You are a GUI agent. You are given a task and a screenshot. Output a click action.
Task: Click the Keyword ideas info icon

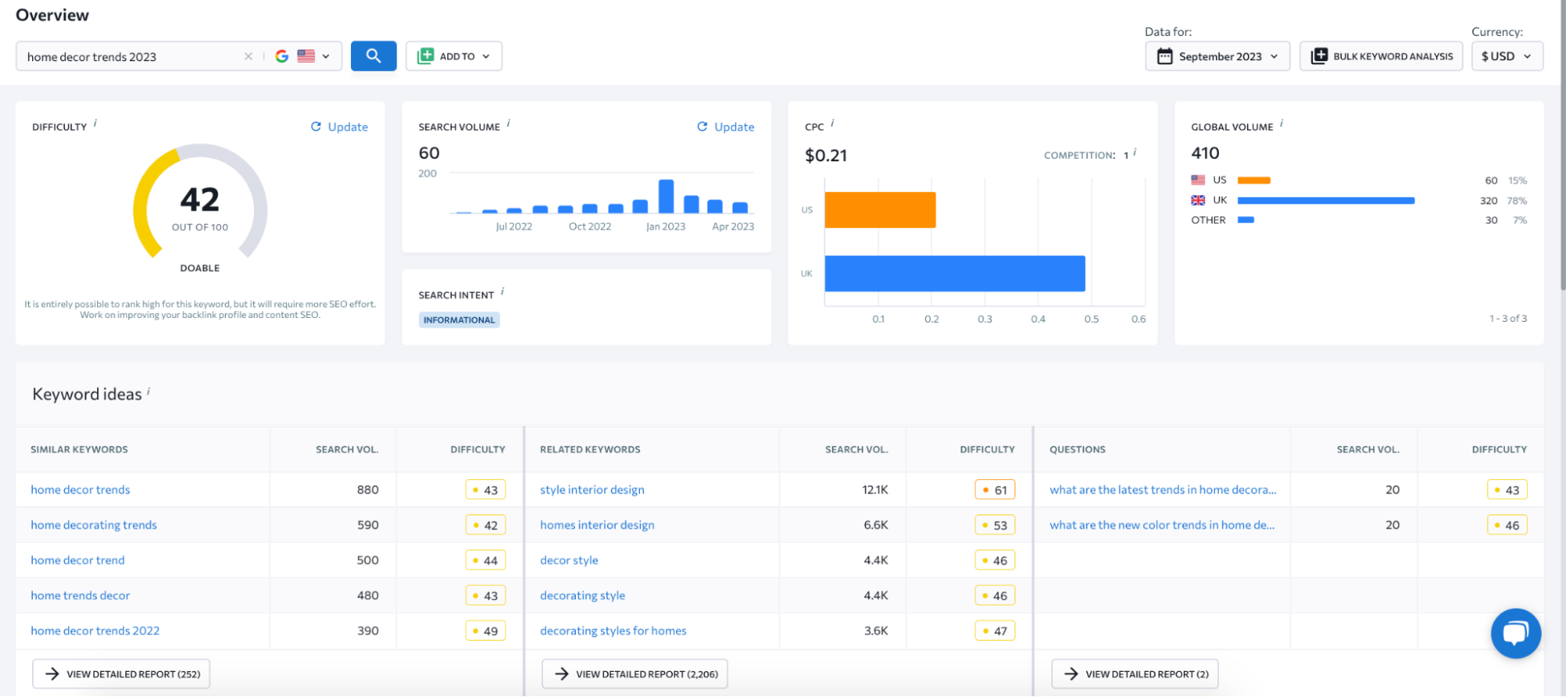[149, 391]
